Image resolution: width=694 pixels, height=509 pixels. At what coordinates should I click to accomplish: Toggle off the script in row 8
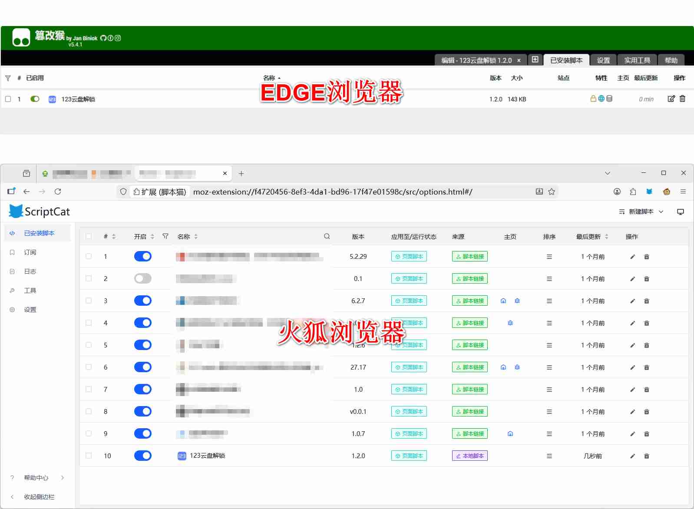143,411
